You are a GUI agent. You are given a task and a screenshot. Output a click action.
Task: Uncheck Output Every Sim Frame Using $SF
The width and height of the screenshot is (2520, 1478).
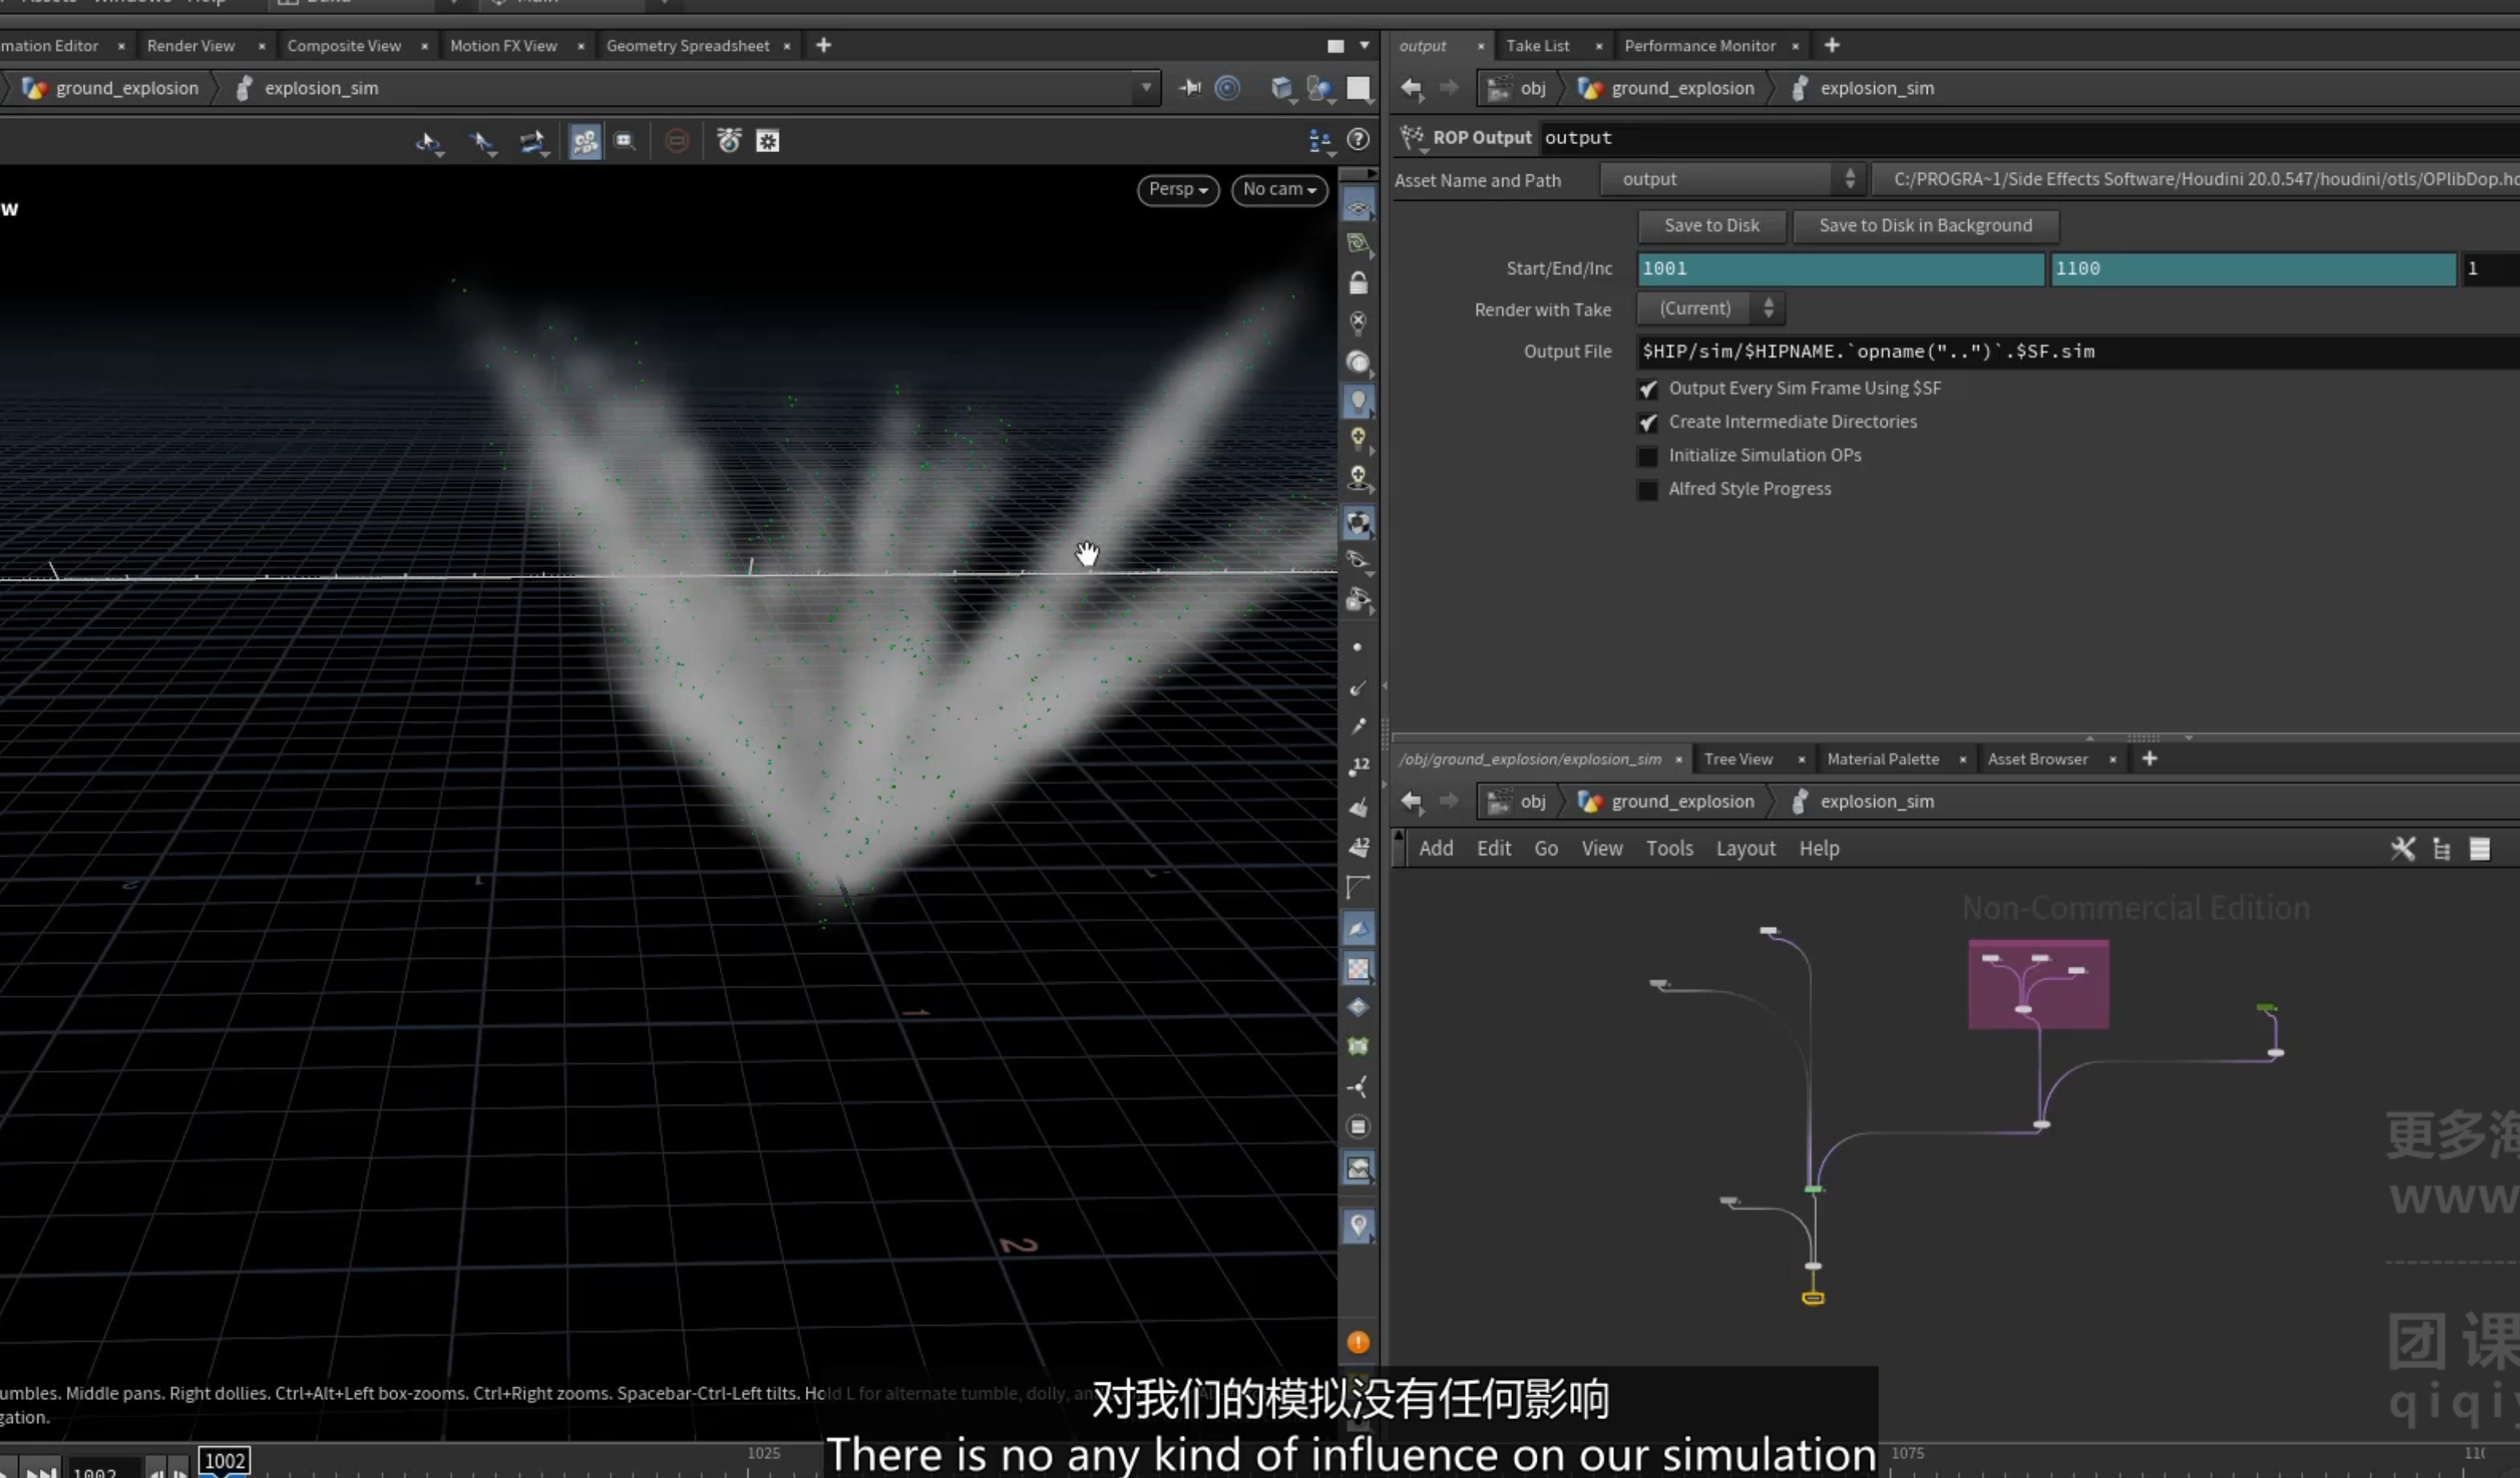1647,389
